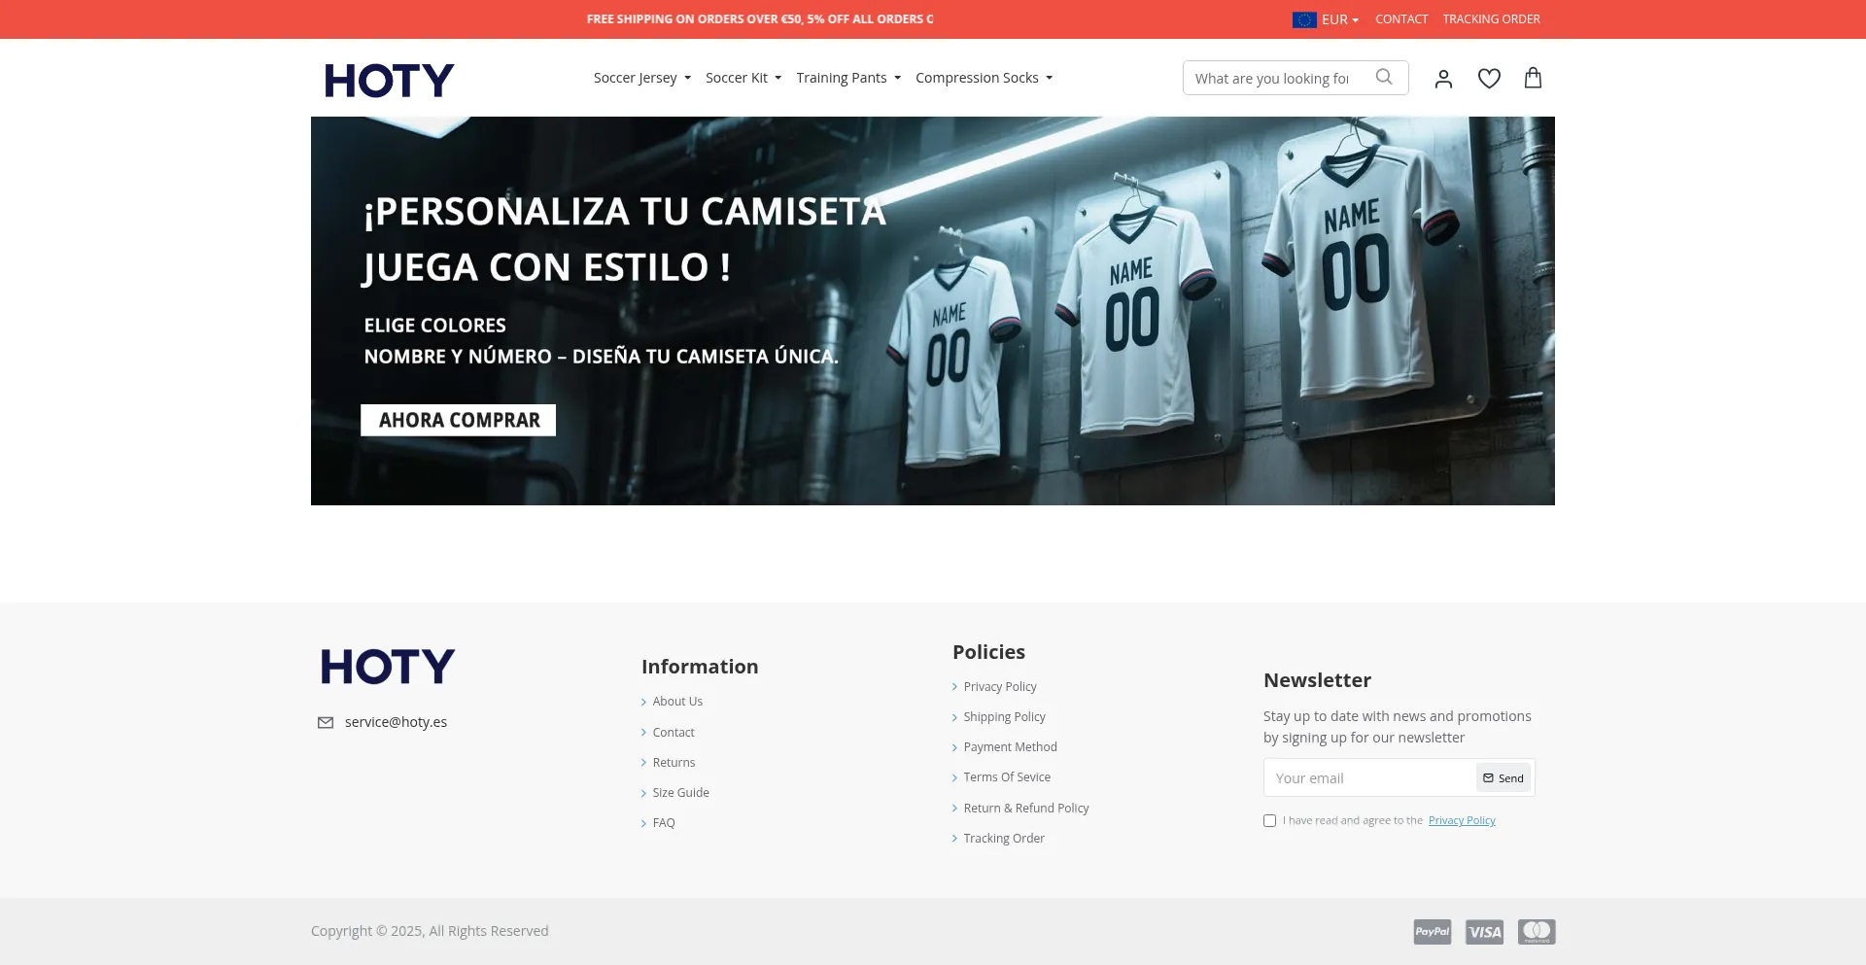1866x965 pixels.
Task: Open Privacy Policy under Policies
Action: [x=1000, y=687]
